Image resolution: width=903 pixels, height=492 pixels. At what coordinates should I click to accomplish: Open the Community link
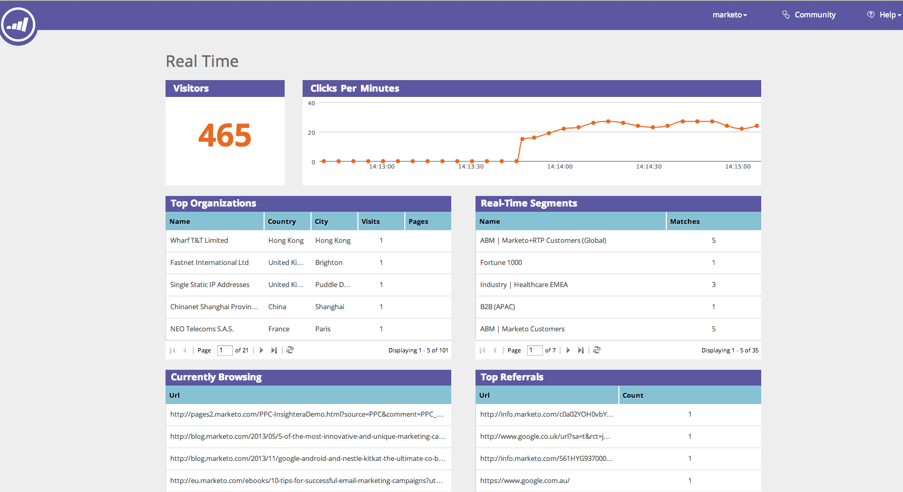[x=809, y=15]
